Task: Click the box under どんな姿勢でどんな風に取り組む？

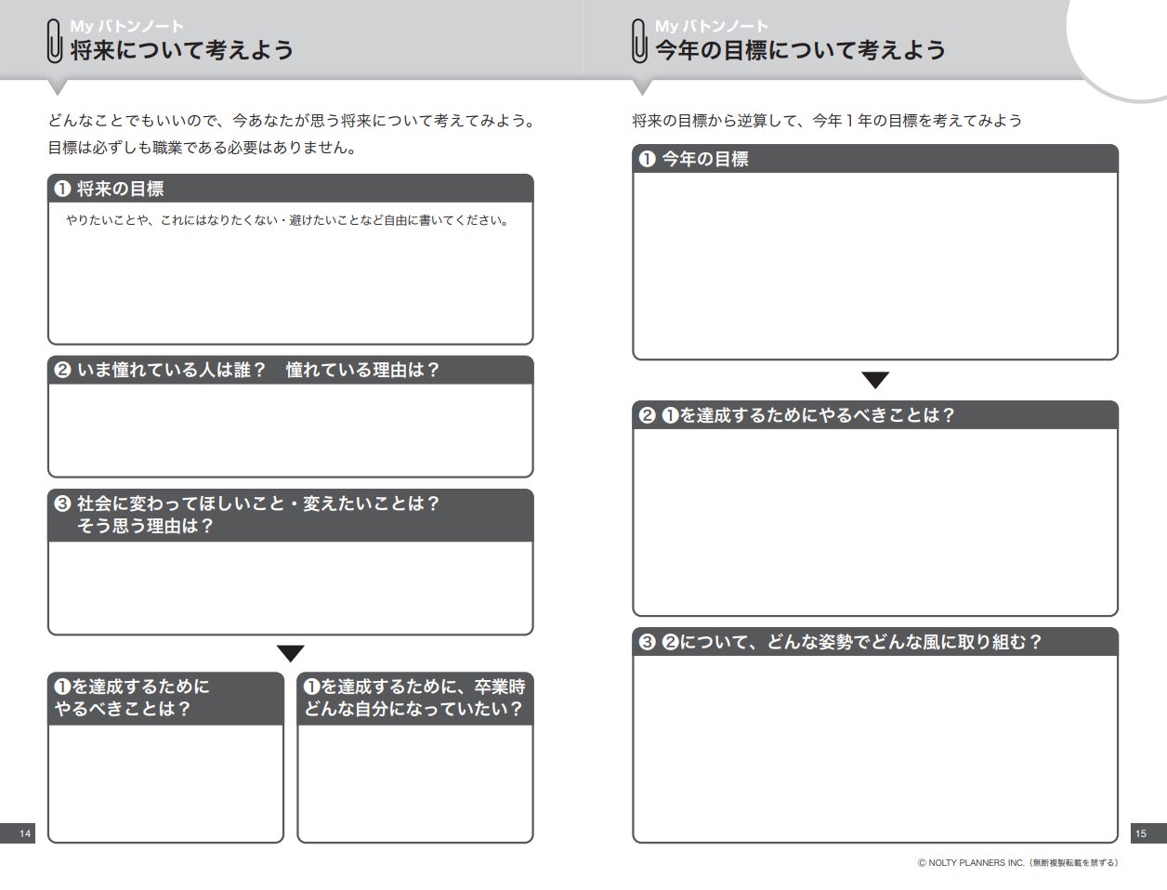Action: tap(875, 749)
